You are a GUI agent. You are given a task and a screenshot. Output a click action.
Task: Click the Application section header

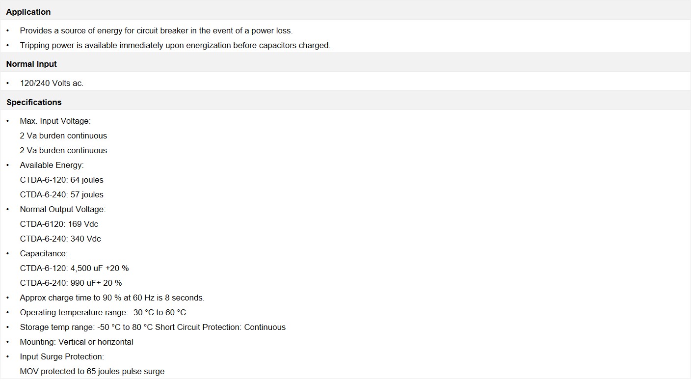point(345,11)
